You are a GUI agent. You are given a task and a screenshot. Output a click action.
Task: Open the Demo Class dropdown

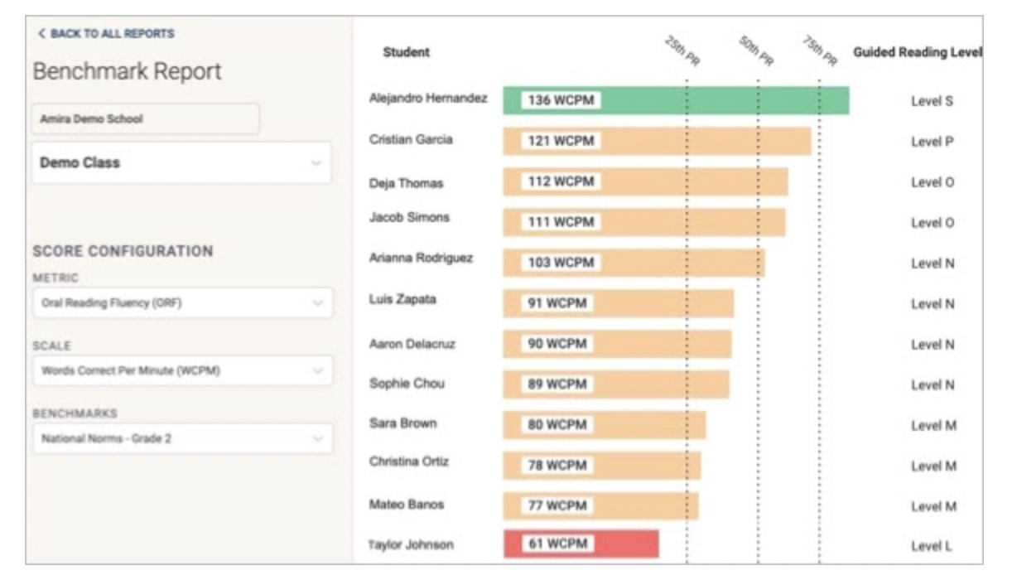[181, 163]
